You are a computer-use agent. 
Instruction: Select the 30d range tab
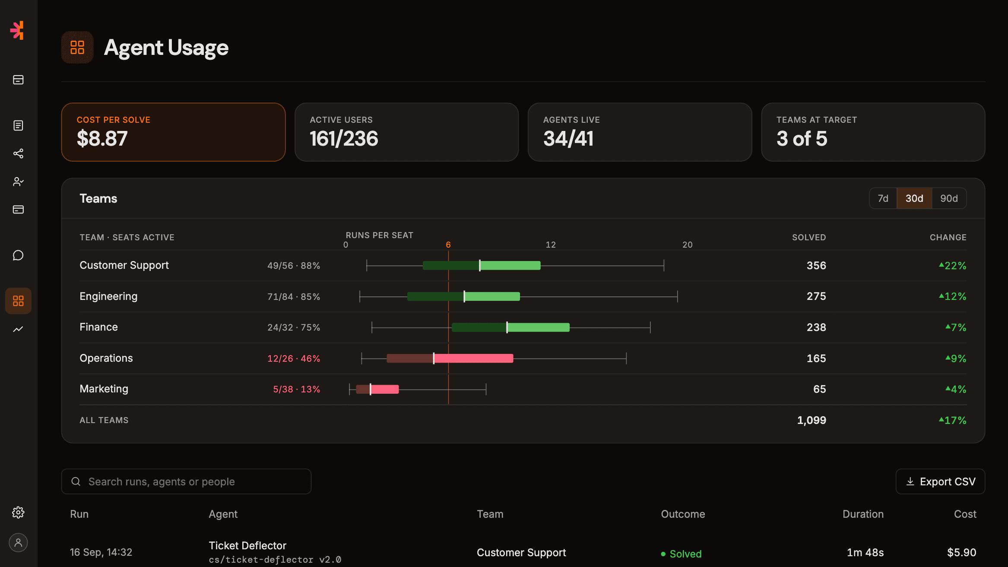[914, 198]
